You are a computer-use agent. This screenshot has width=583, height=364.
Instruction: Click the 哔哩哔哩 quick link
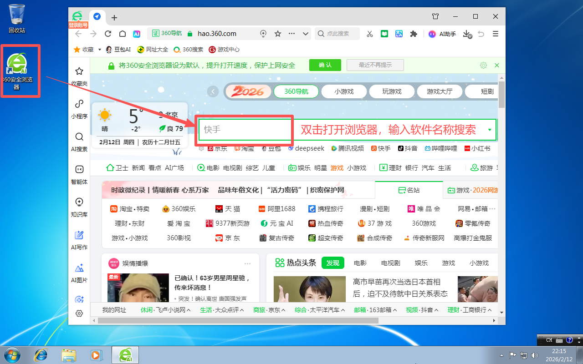pyautogui.click(x=441, y=148)
